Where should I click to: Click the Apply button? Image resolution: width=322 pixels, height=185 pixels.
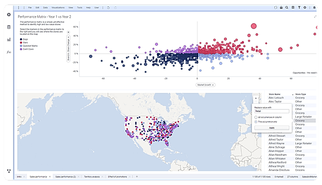272,128
